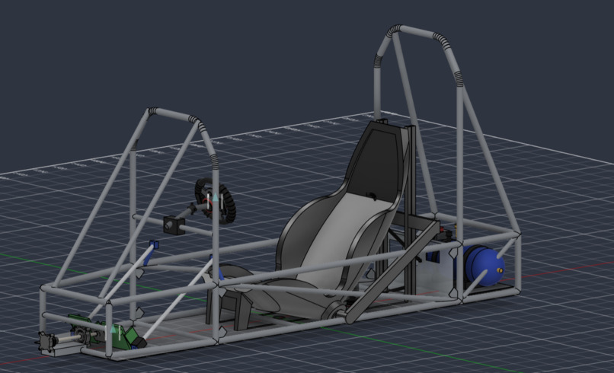
Task: Pick the front roll hoop top tube
Action: [173, 113]
